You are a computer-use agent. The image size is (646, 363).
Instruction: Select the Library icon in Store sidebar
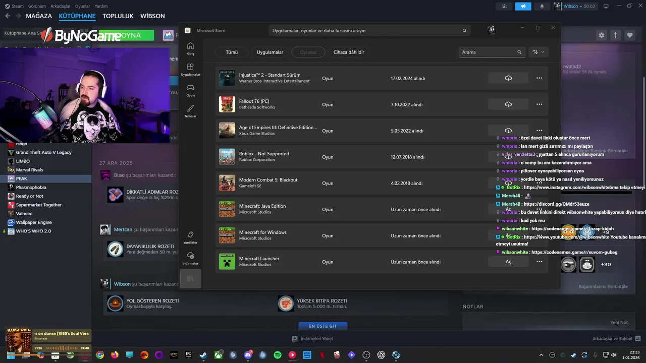(190, 278)
